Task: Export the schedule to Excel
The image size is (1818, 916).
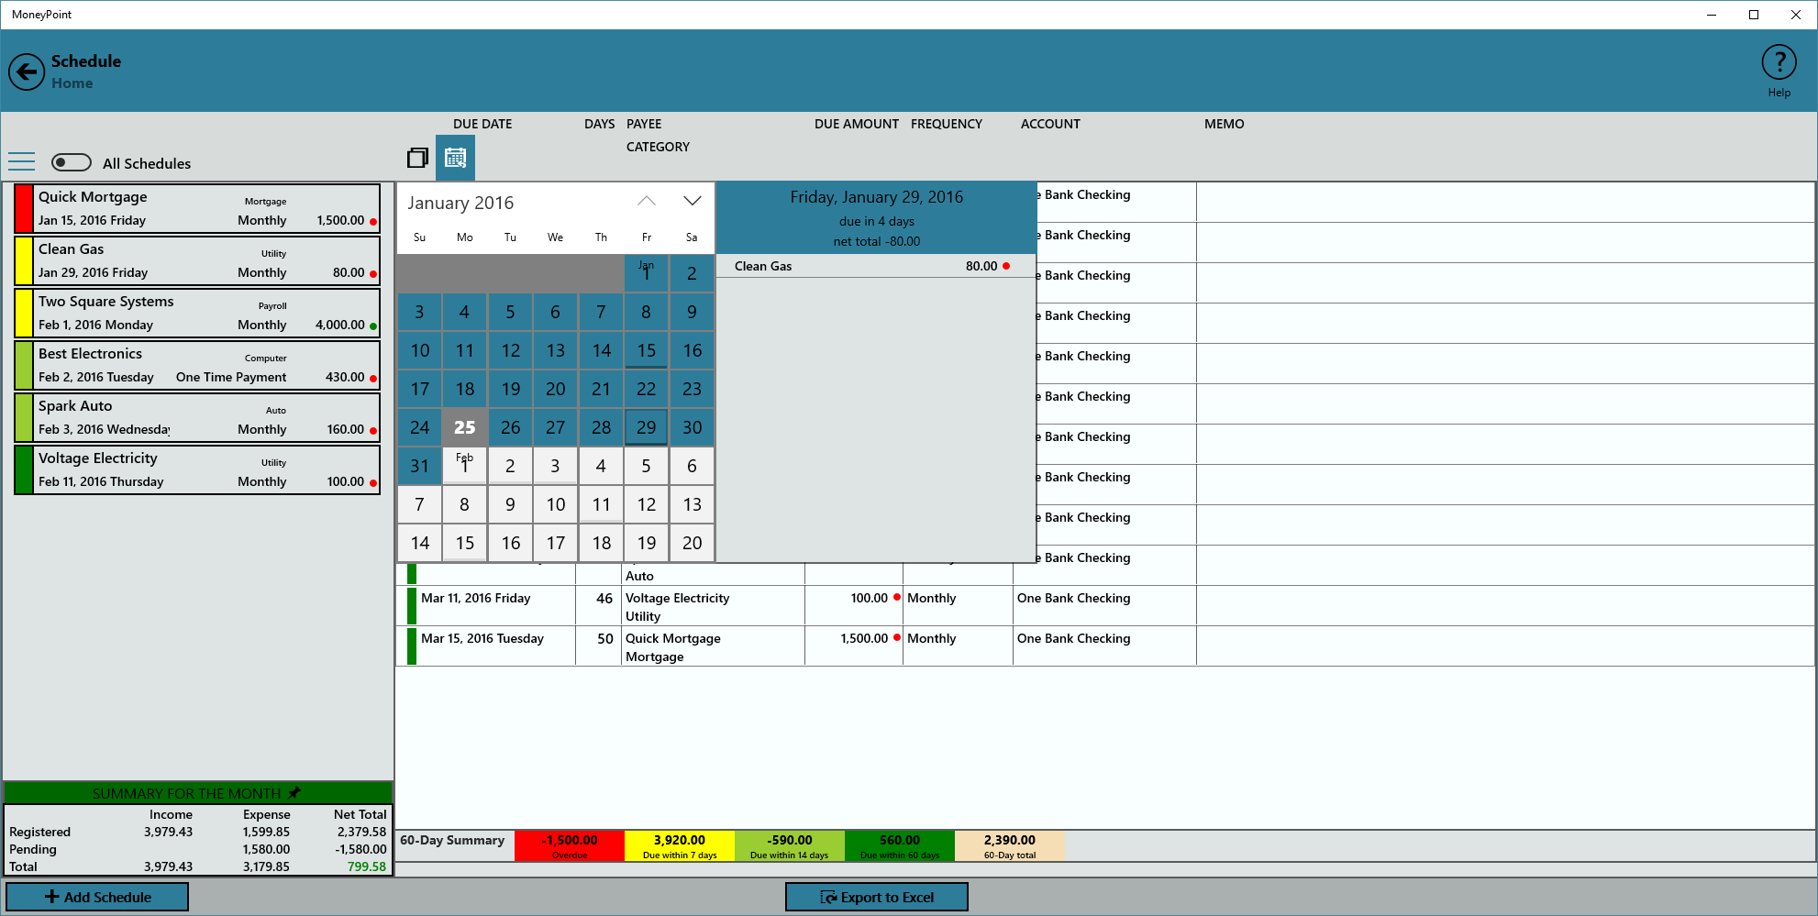Action: pos(877,897)
